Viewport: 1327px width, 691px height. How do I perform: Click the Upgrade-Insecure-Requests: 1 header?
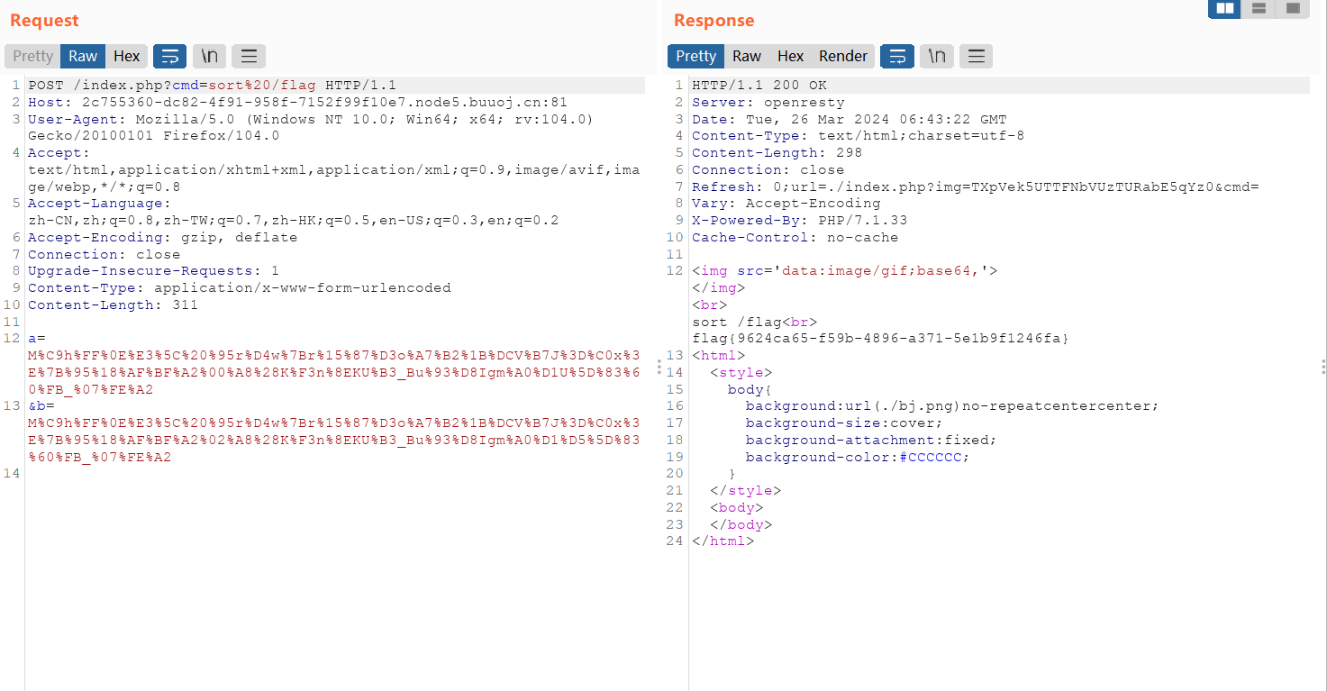click(x=153, y=271)
